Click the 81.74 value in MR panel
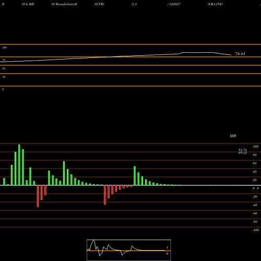 243,150
